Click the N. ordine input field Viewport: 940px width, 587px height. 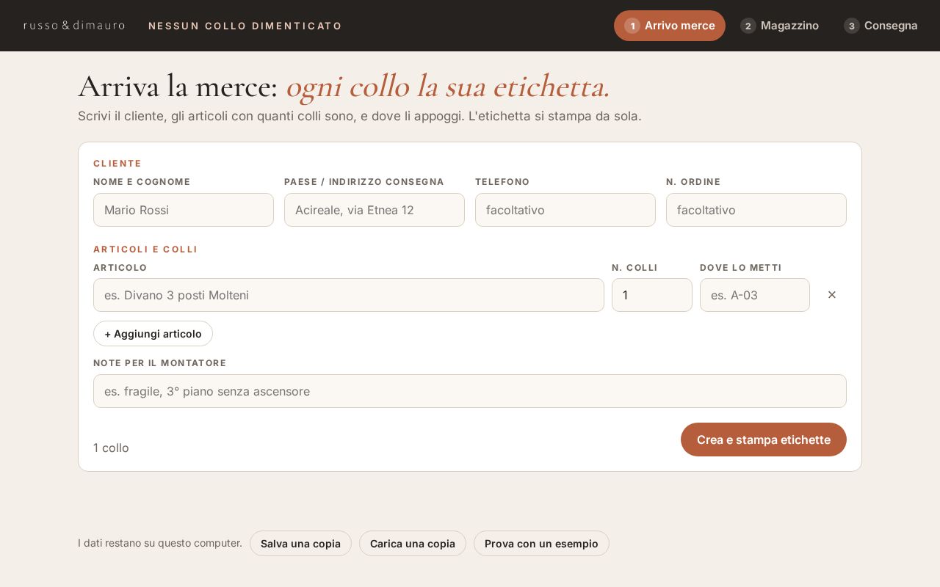pos(756,210)
